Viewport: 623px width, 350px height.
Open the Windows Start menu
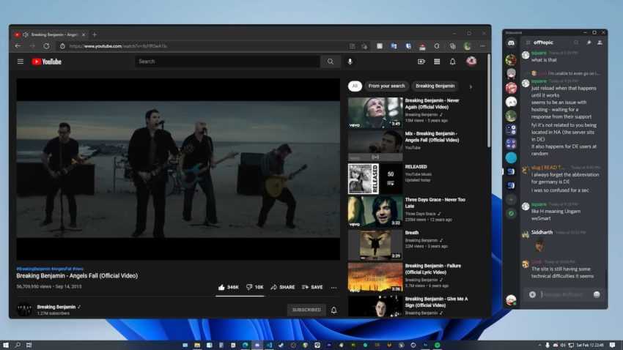tap(6, 345)
